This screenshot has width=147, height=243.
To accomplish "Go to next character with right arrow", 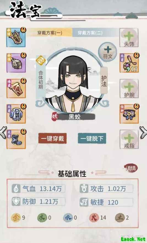I will (143, 132).
